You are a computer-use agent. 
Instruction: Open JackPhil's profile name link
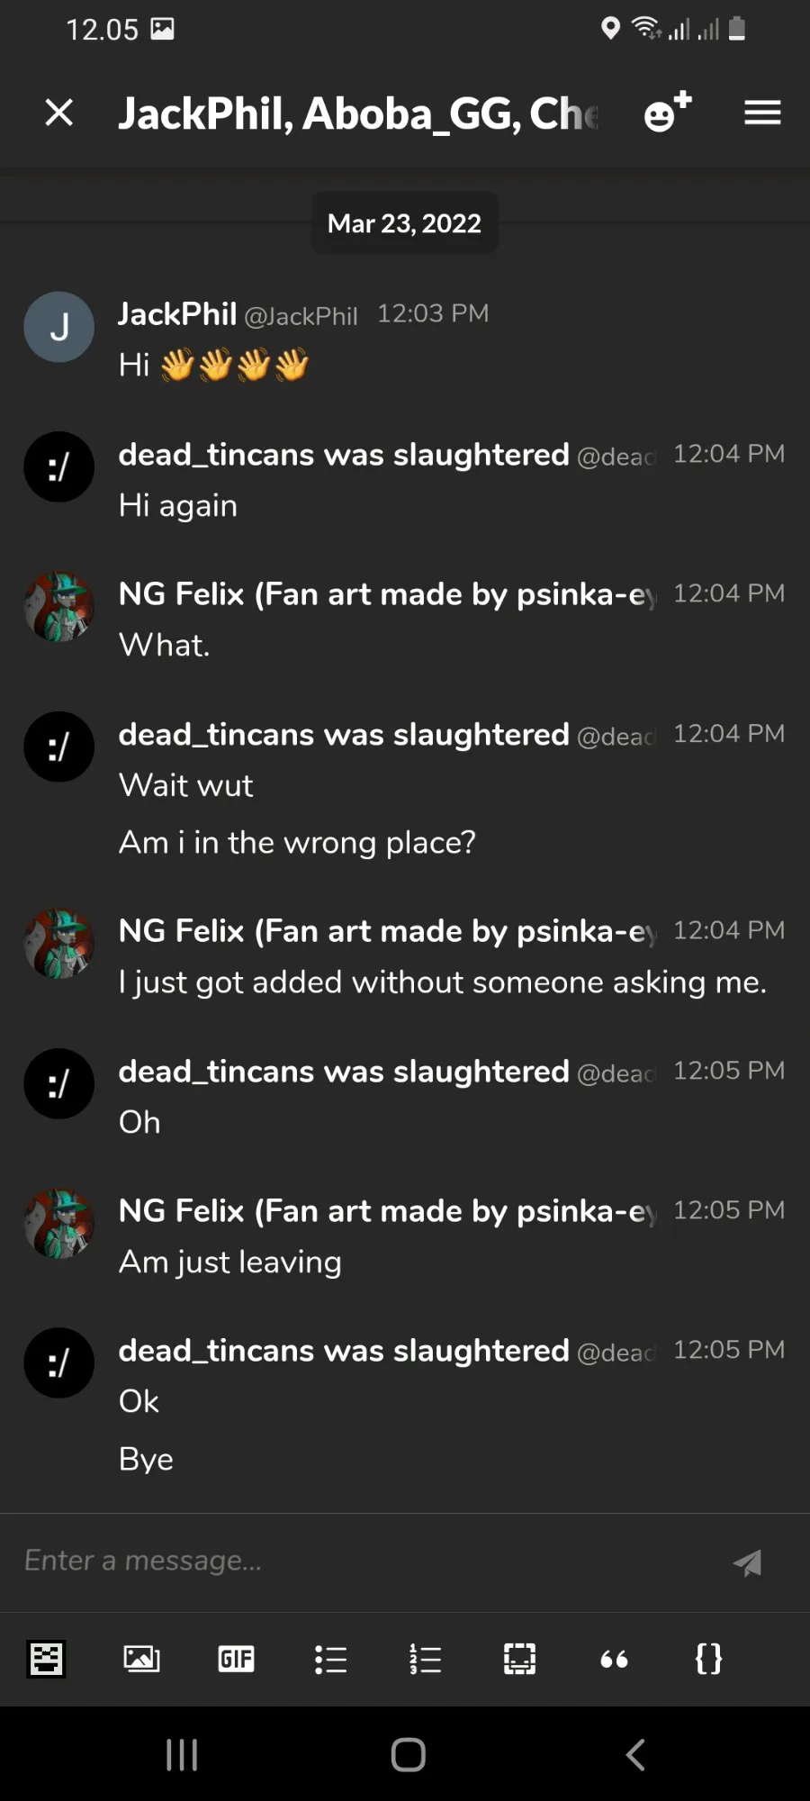178,314
